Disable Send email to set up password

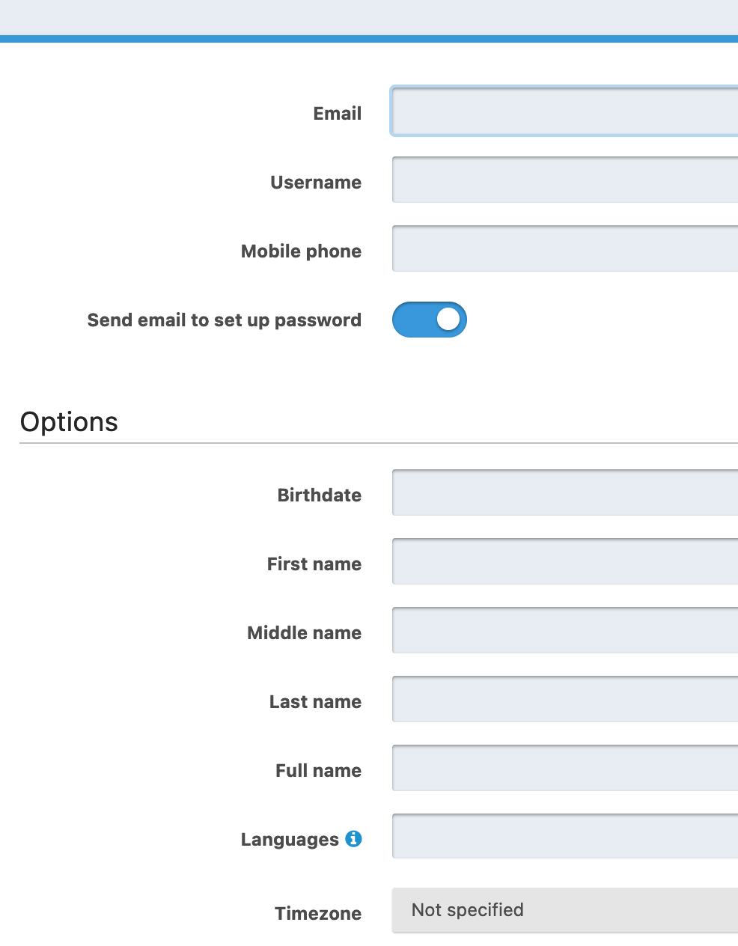point(429,320)
